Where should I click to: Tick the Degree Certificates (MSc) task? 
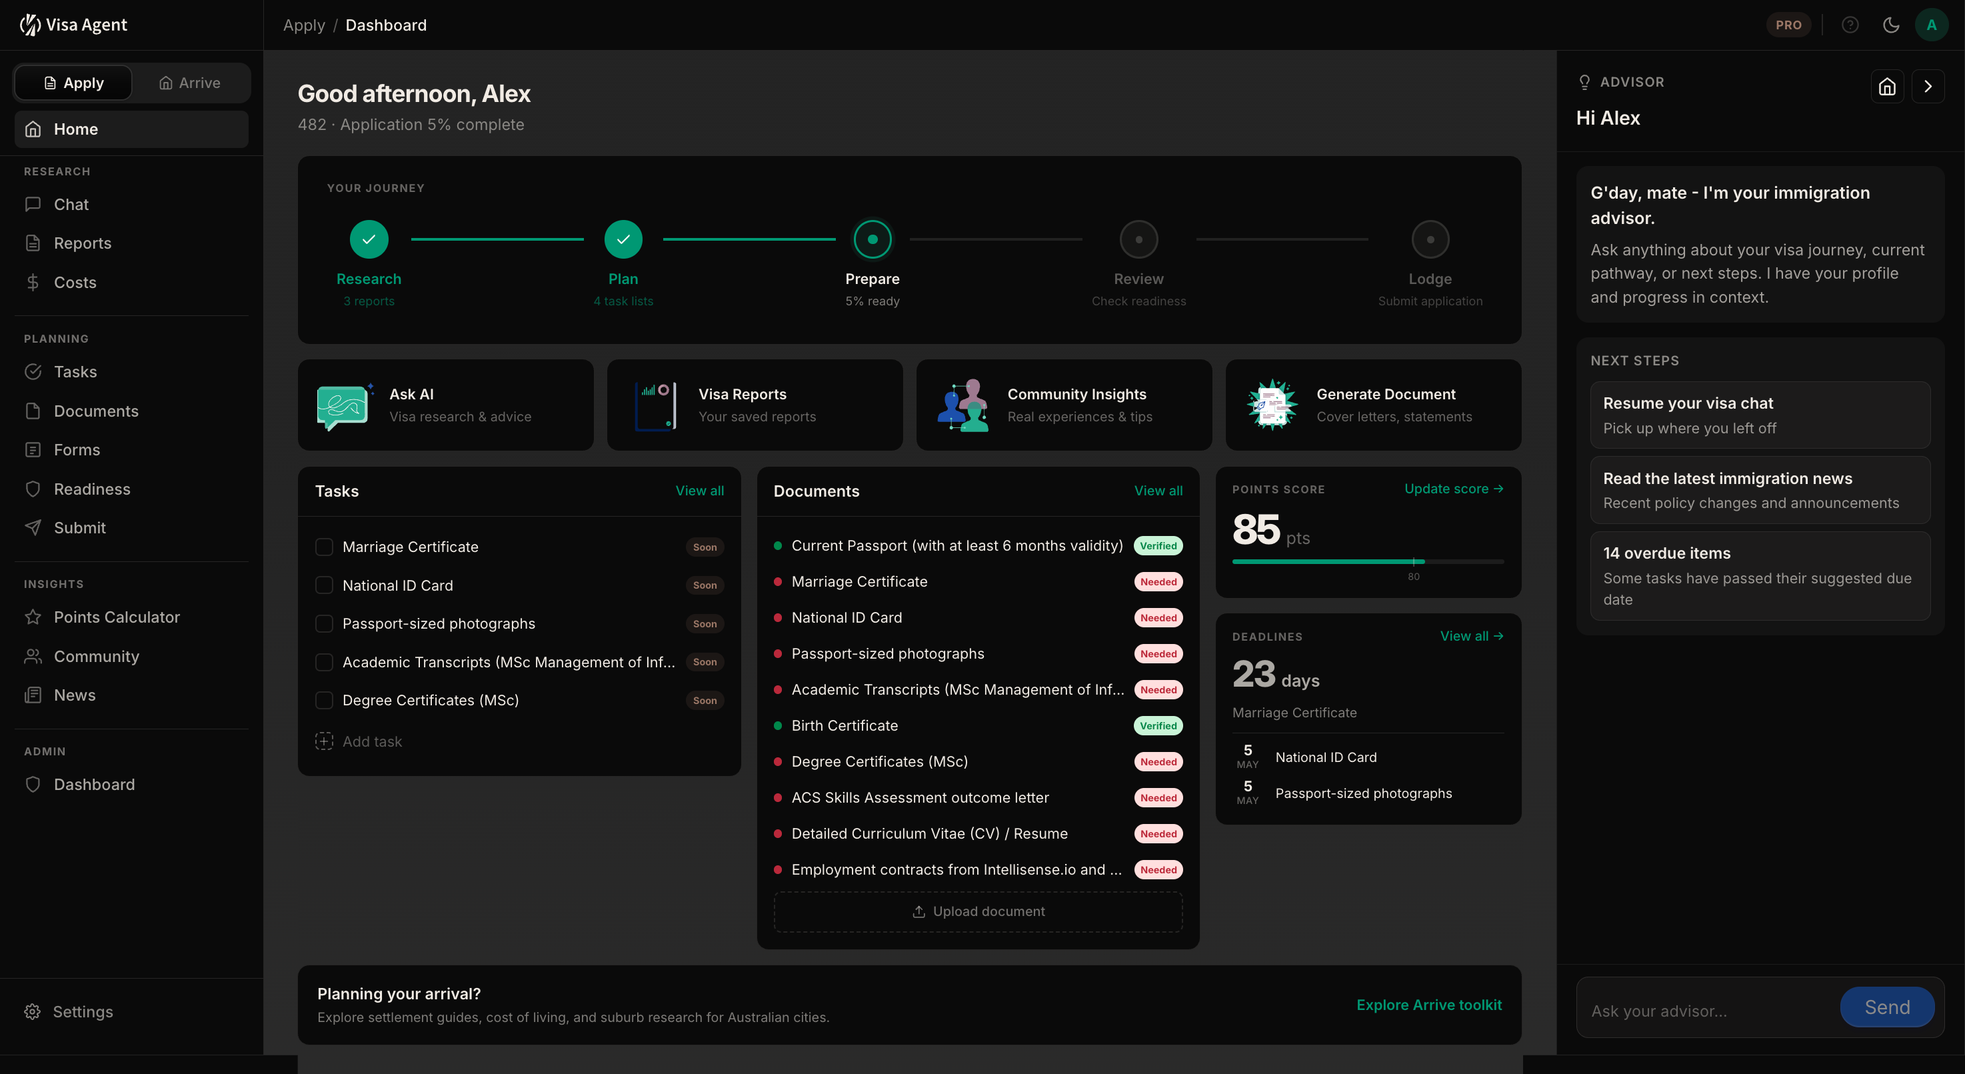tap(323, 699)
